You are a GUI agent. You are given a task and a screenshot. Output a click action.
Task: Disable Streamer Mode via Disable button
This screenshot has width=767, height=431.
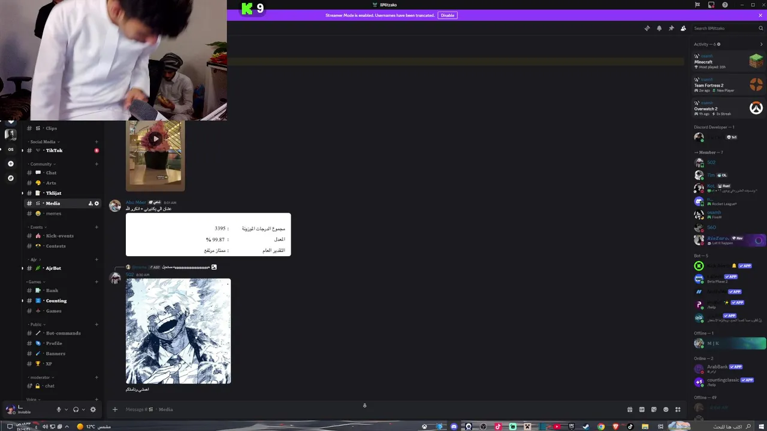coord(448,15)
